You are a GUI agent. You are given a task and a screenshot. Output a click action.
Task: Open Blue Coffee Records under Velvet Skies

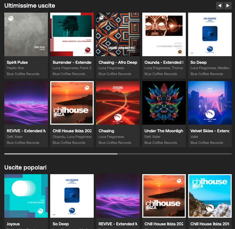207,143
